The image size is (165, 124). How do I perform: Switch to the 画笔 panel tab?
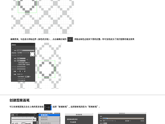(x=13, y=115)
